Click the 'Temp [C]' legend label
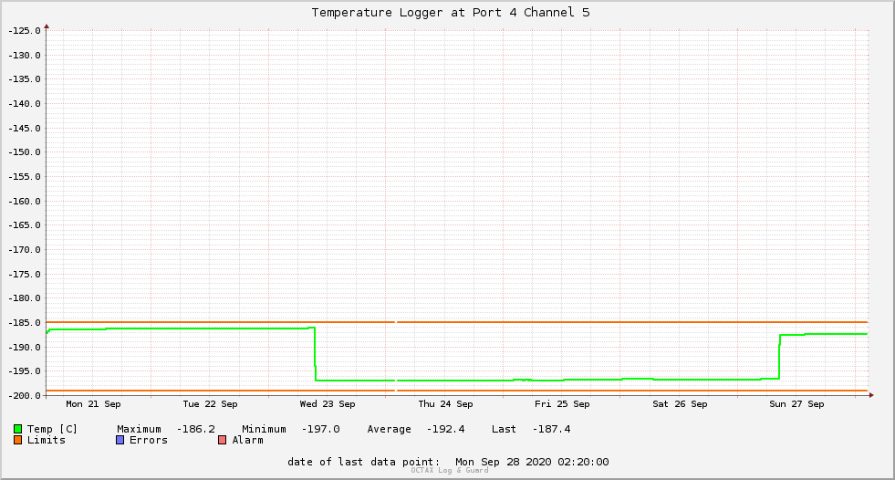 [x=52, y=429]
